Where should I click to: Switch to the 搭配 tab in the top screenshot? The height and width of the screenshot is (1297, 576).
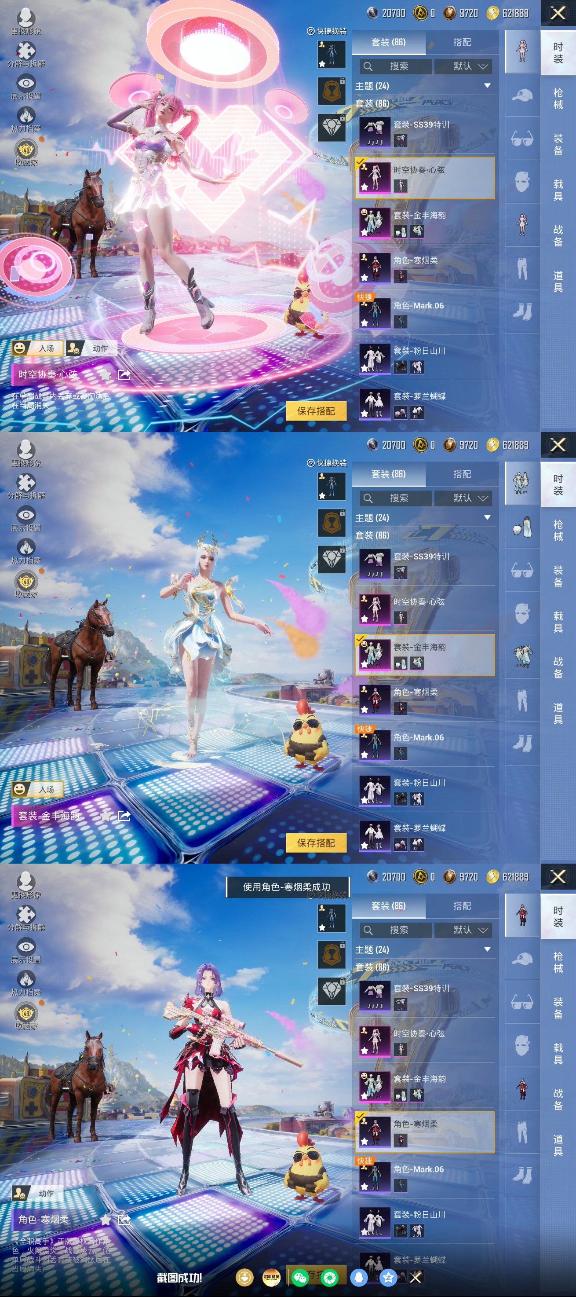click(462, 42)
